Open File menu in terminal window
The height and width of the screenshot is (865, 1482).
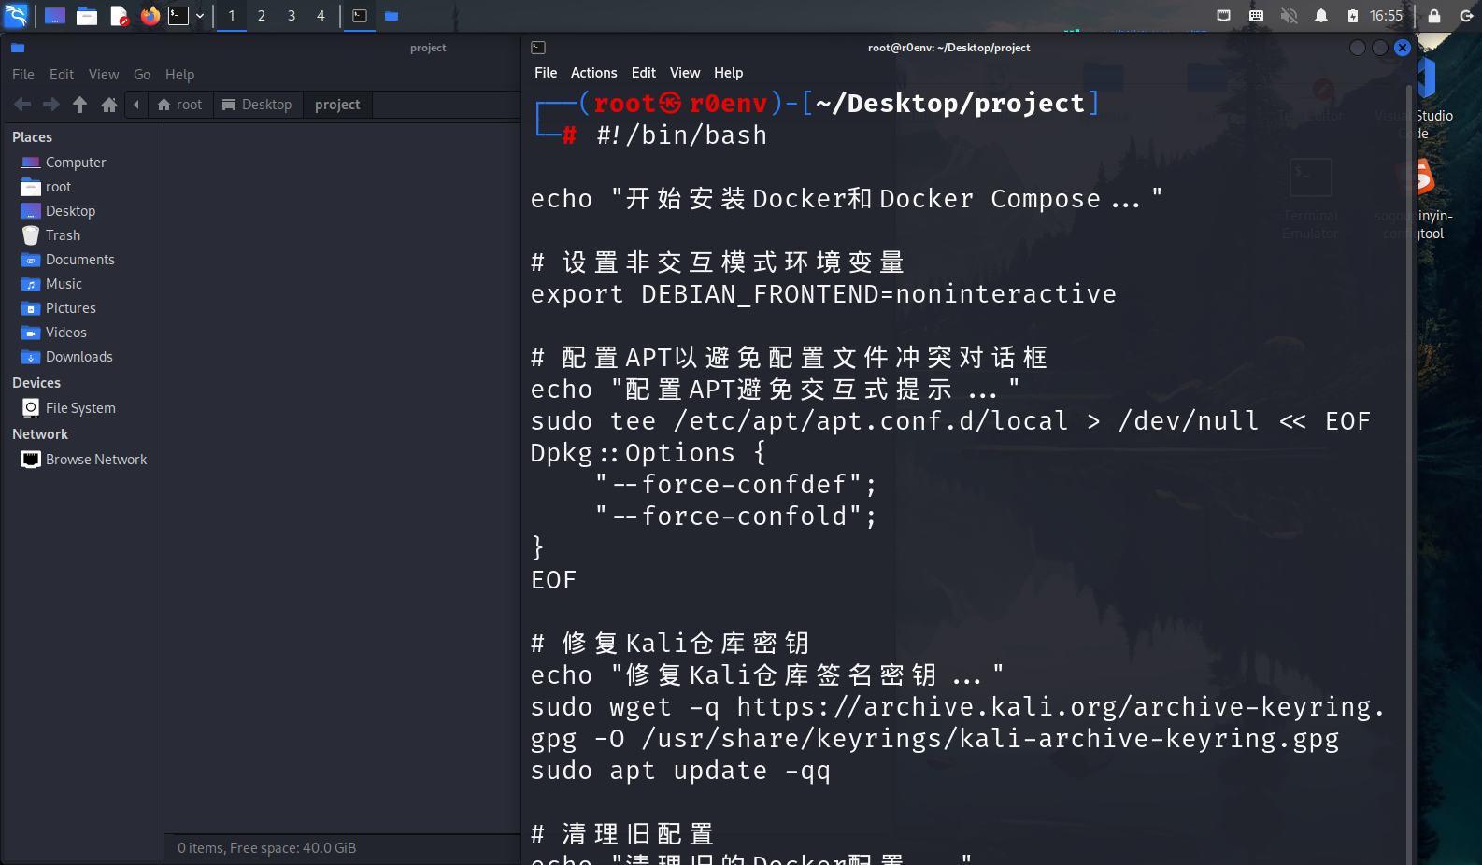546,73
